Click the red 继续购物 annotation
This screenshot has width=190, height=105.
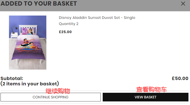pyautogui.click(x=58, y=91)
